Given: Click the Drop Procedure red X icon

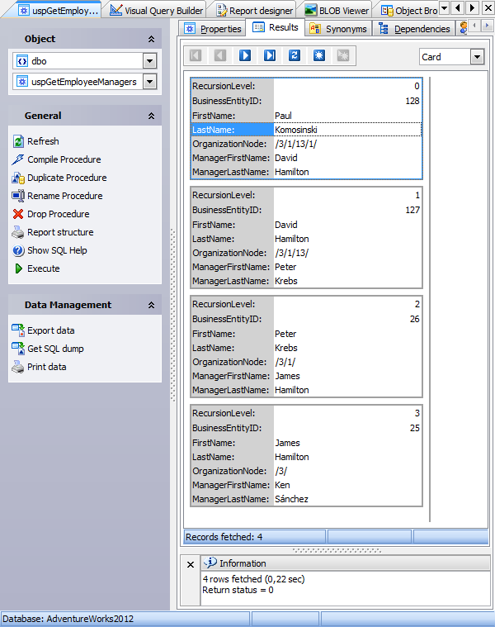Looking at the screenshot, I should coord(19,214).
